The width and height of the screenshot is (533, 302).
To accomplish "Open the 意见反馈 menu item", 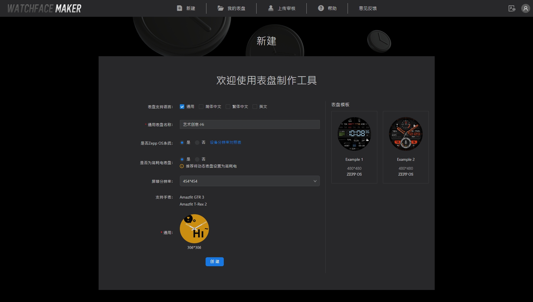I will (x=367, y=8).
